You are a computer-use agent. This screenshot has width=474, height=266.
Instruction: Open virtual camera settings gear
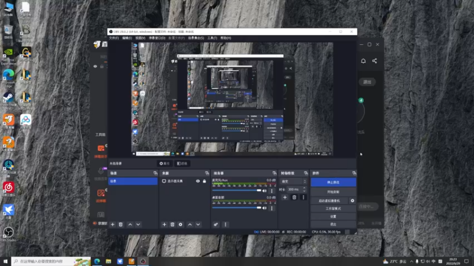click(352, 200)
